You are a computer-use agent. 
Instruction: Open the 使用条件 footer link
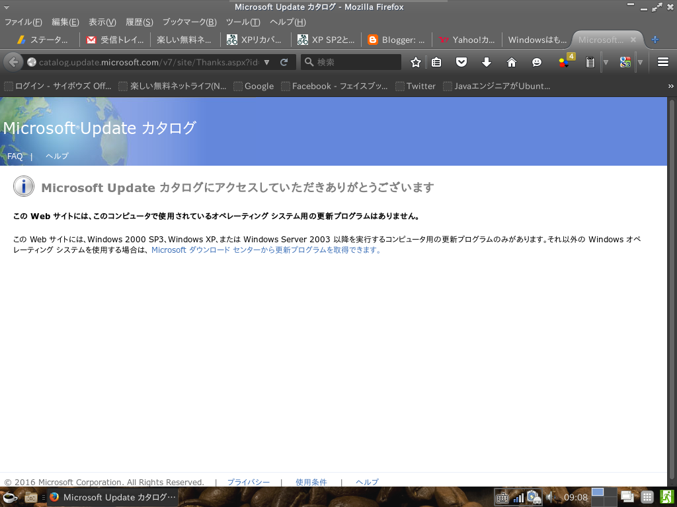(x=311, y=482)
